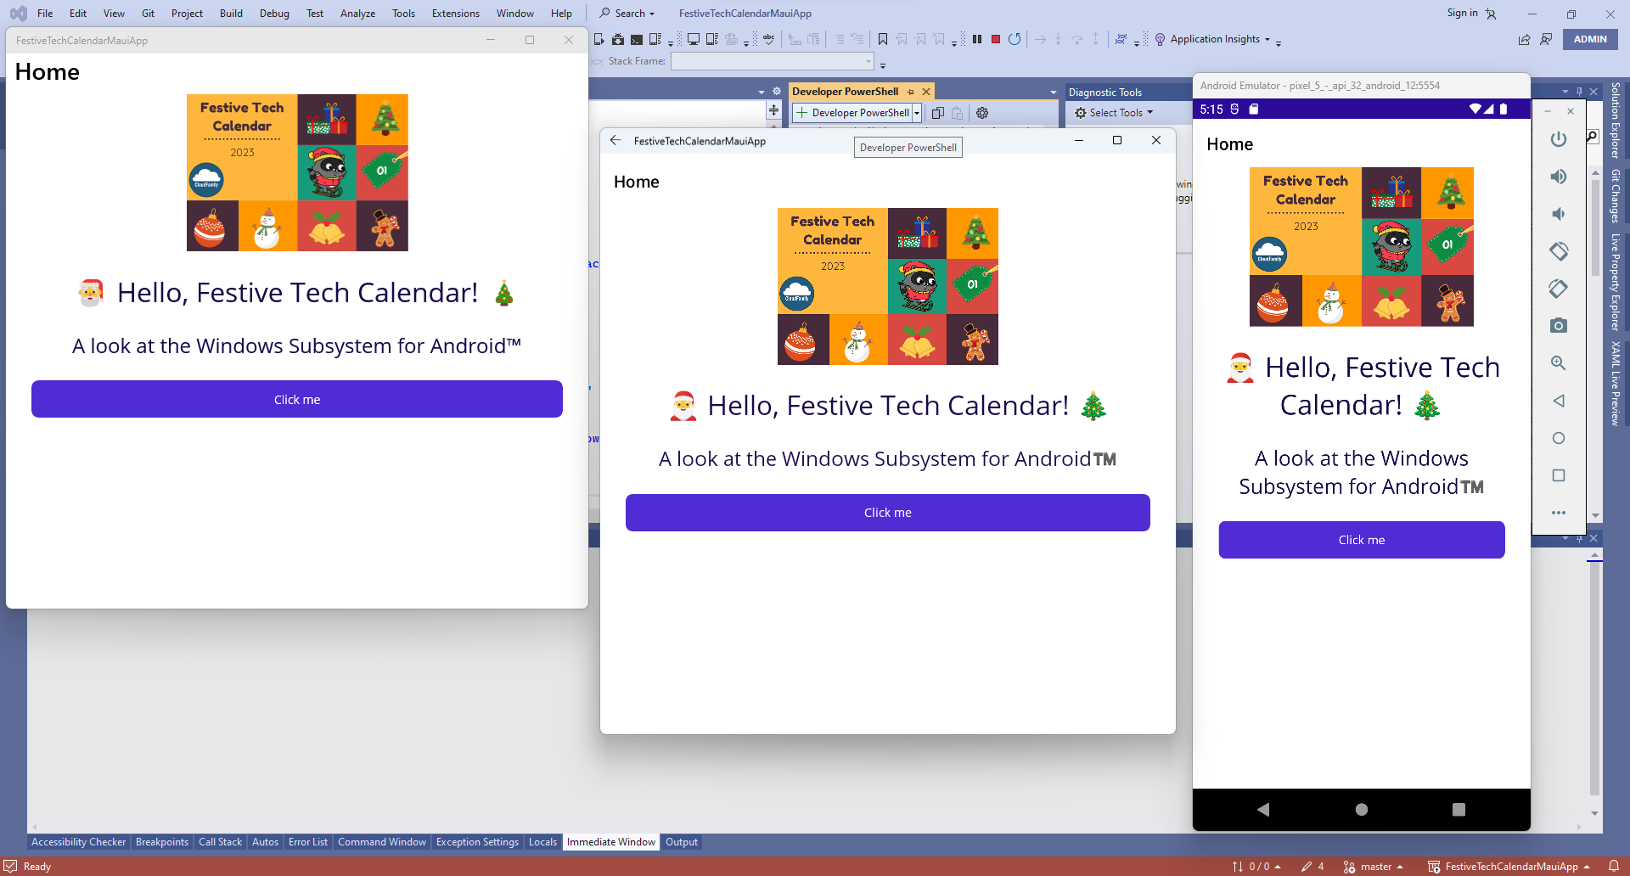Rotate the emulator left
Screen dimensions: 1630x876
pyautogui.click(x=1559, y=251)
